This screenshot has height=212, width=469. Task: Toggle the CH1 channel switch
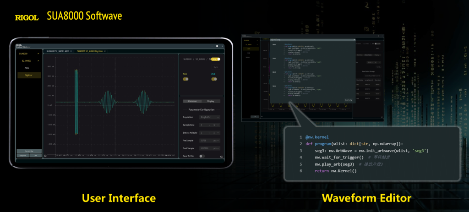coord(185,79)
